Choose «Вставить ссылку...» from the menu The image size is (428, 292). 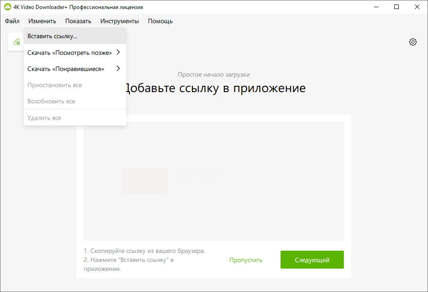[52, 36]
